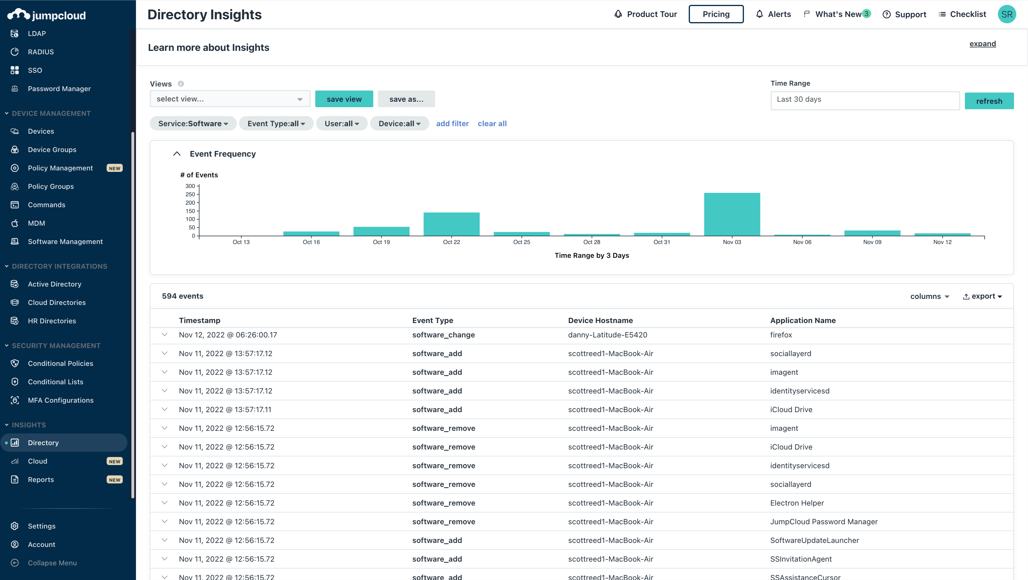Click the sidebar scrollbar
Viewport: 1028px width, 580px height.
pyautogui.click(x=133, y=315)
